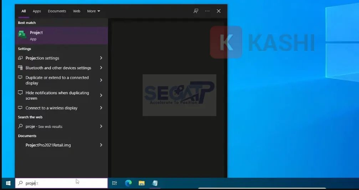Select Duplicate or extend to a connected display
This screenshot has height=190, width=359.
pos(61,80)
